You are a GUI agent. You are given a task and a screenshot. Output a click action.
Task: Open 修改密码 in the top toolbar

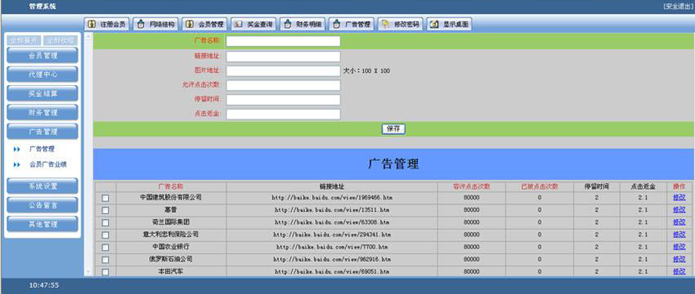401,24
